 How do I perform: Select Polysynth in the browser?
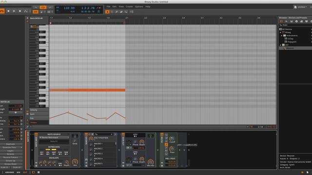point(292,42)
